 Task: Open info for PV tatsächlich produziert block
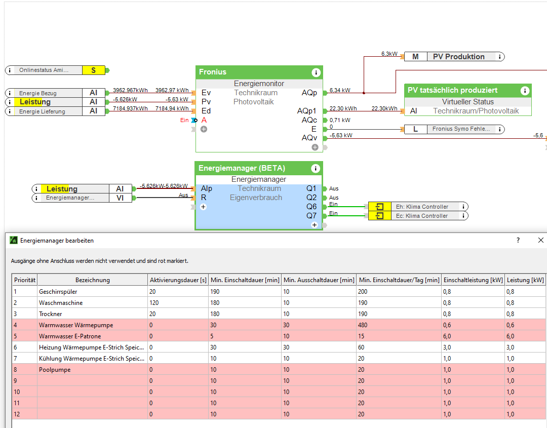[x=525, y=91]
